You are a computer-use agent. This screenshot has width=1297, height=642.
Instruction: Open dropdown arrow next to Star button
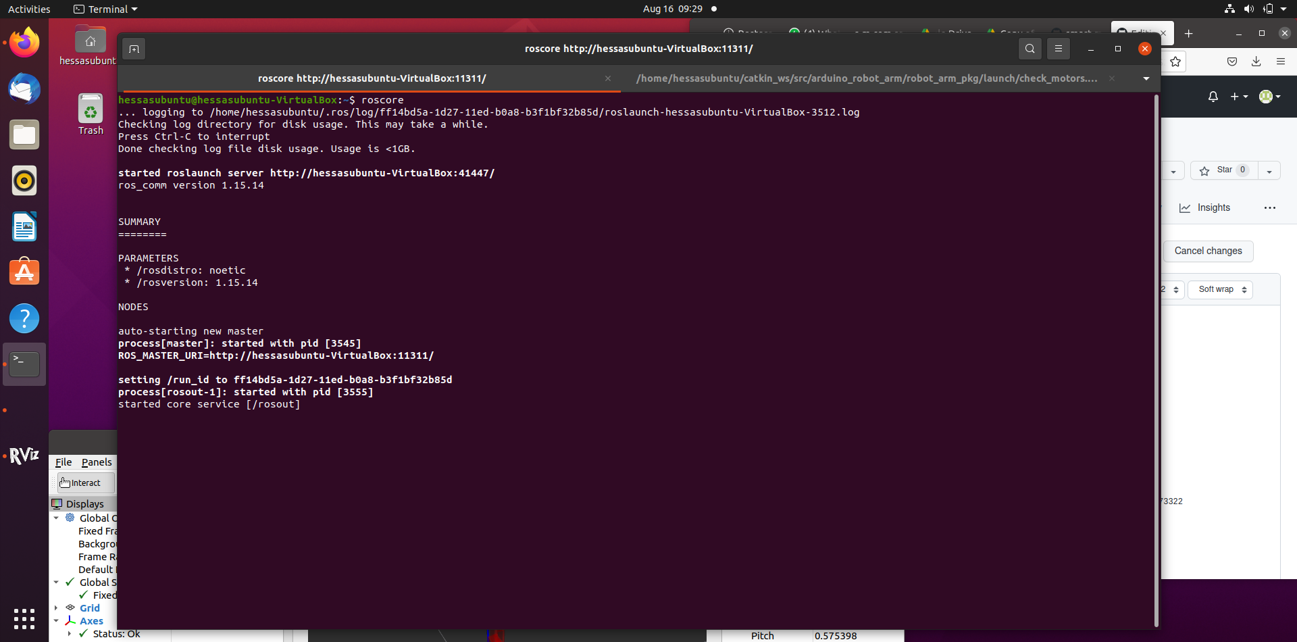click(1269, 171)
